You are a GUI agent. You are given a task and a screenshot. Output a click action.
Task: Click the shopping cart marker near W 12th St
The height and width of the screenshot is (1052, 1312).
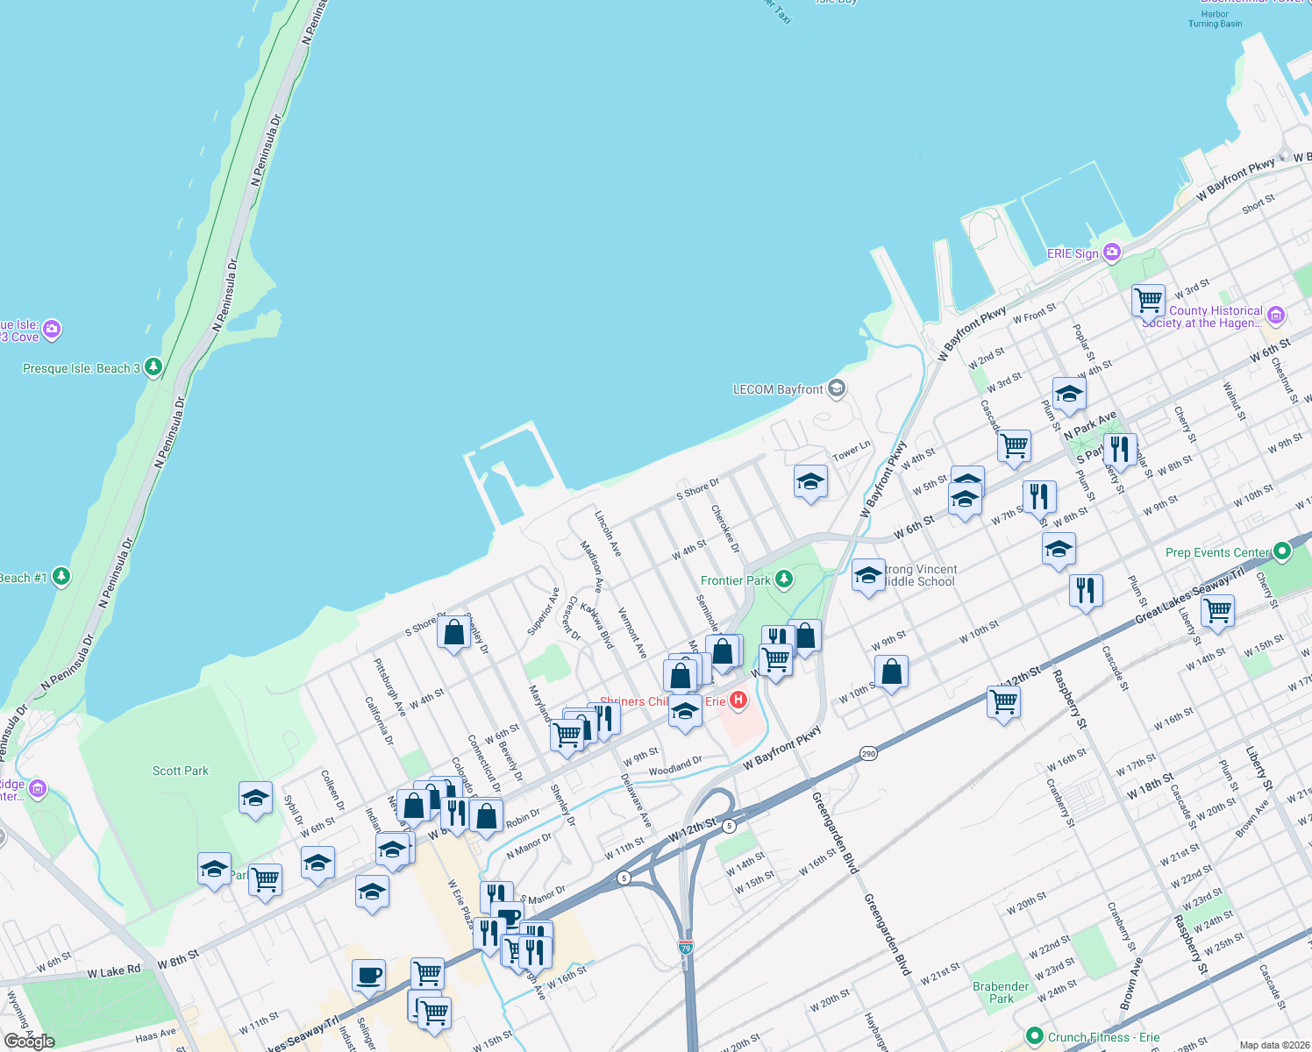[x=1003, y=701]
